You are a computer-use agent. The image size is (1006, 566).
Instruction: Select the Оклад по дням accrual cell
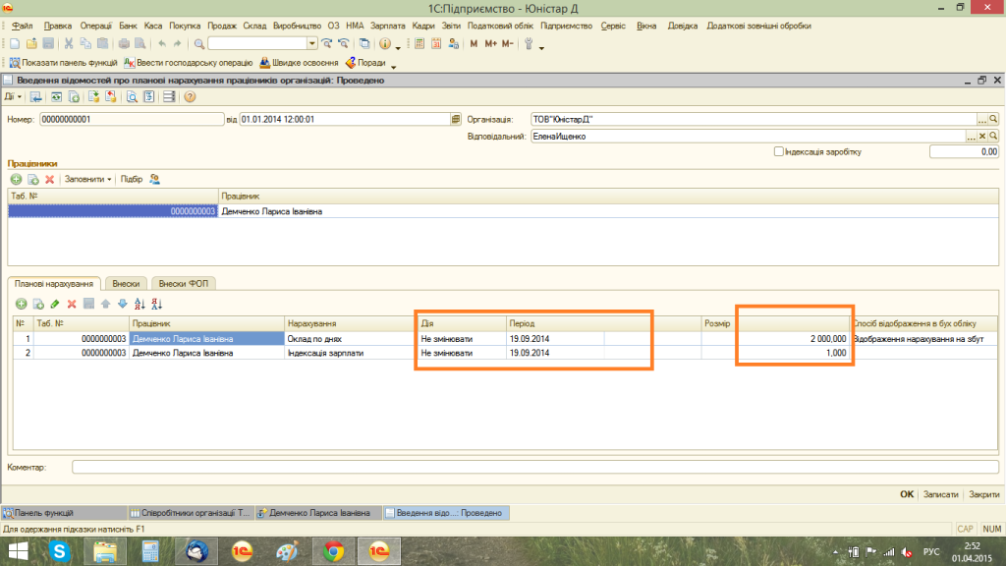pos(350,339)
